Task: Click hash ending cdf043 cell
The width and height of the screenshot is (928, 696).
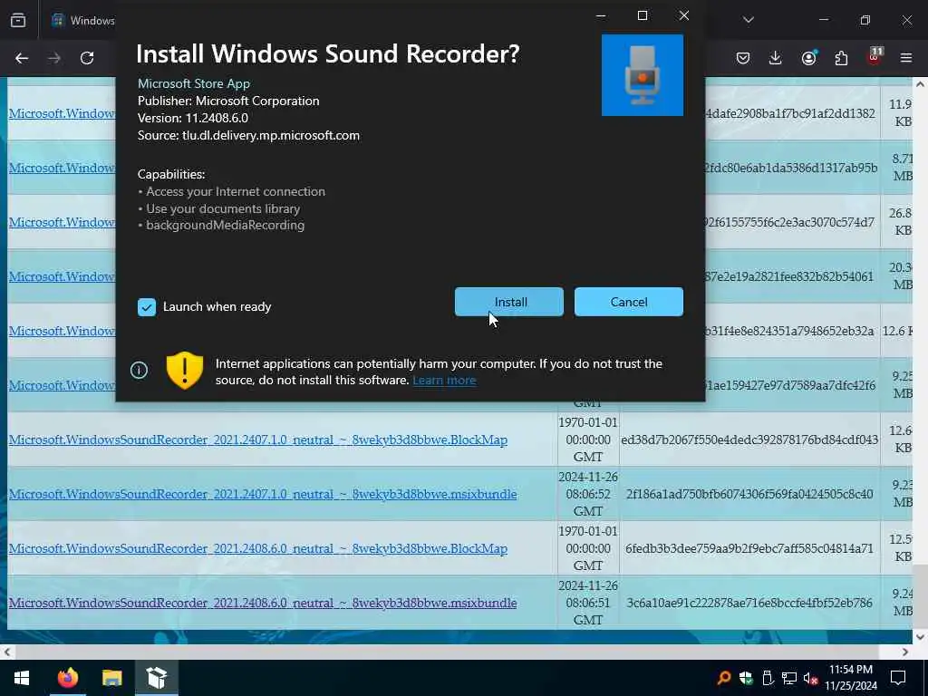Action: tap(749, 440)
